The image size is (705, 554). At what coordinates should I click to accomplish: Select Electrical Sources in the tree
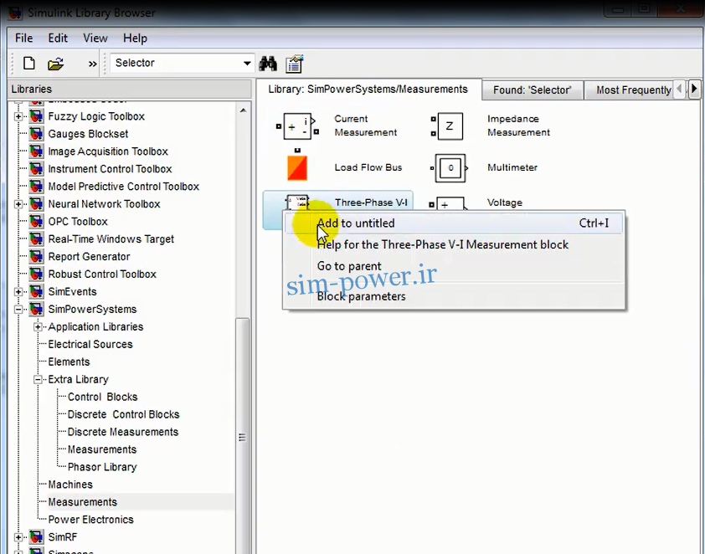click(x=90, y=345)
